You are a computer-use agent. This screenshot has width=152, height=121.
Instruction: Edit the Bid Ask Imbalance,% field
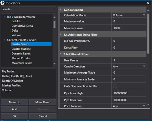tap(129, 41)
